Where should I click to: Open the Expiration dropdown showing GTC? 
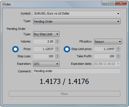46,64
